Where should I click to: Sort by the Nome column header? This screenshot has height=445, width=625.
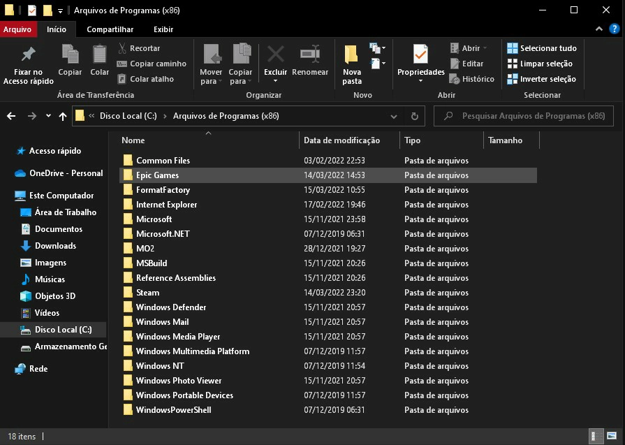point(133,140)
